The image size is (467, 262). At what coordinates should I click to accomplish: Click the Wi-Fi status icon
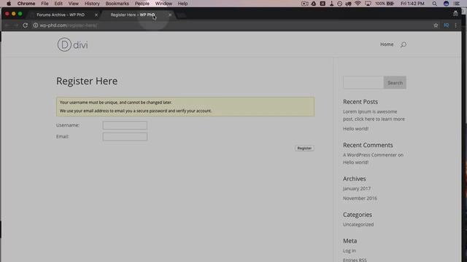358,4
